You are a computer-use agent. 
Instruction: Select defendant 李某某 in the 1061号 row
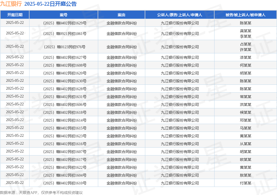pyautogui.click(x=246, y=36)
